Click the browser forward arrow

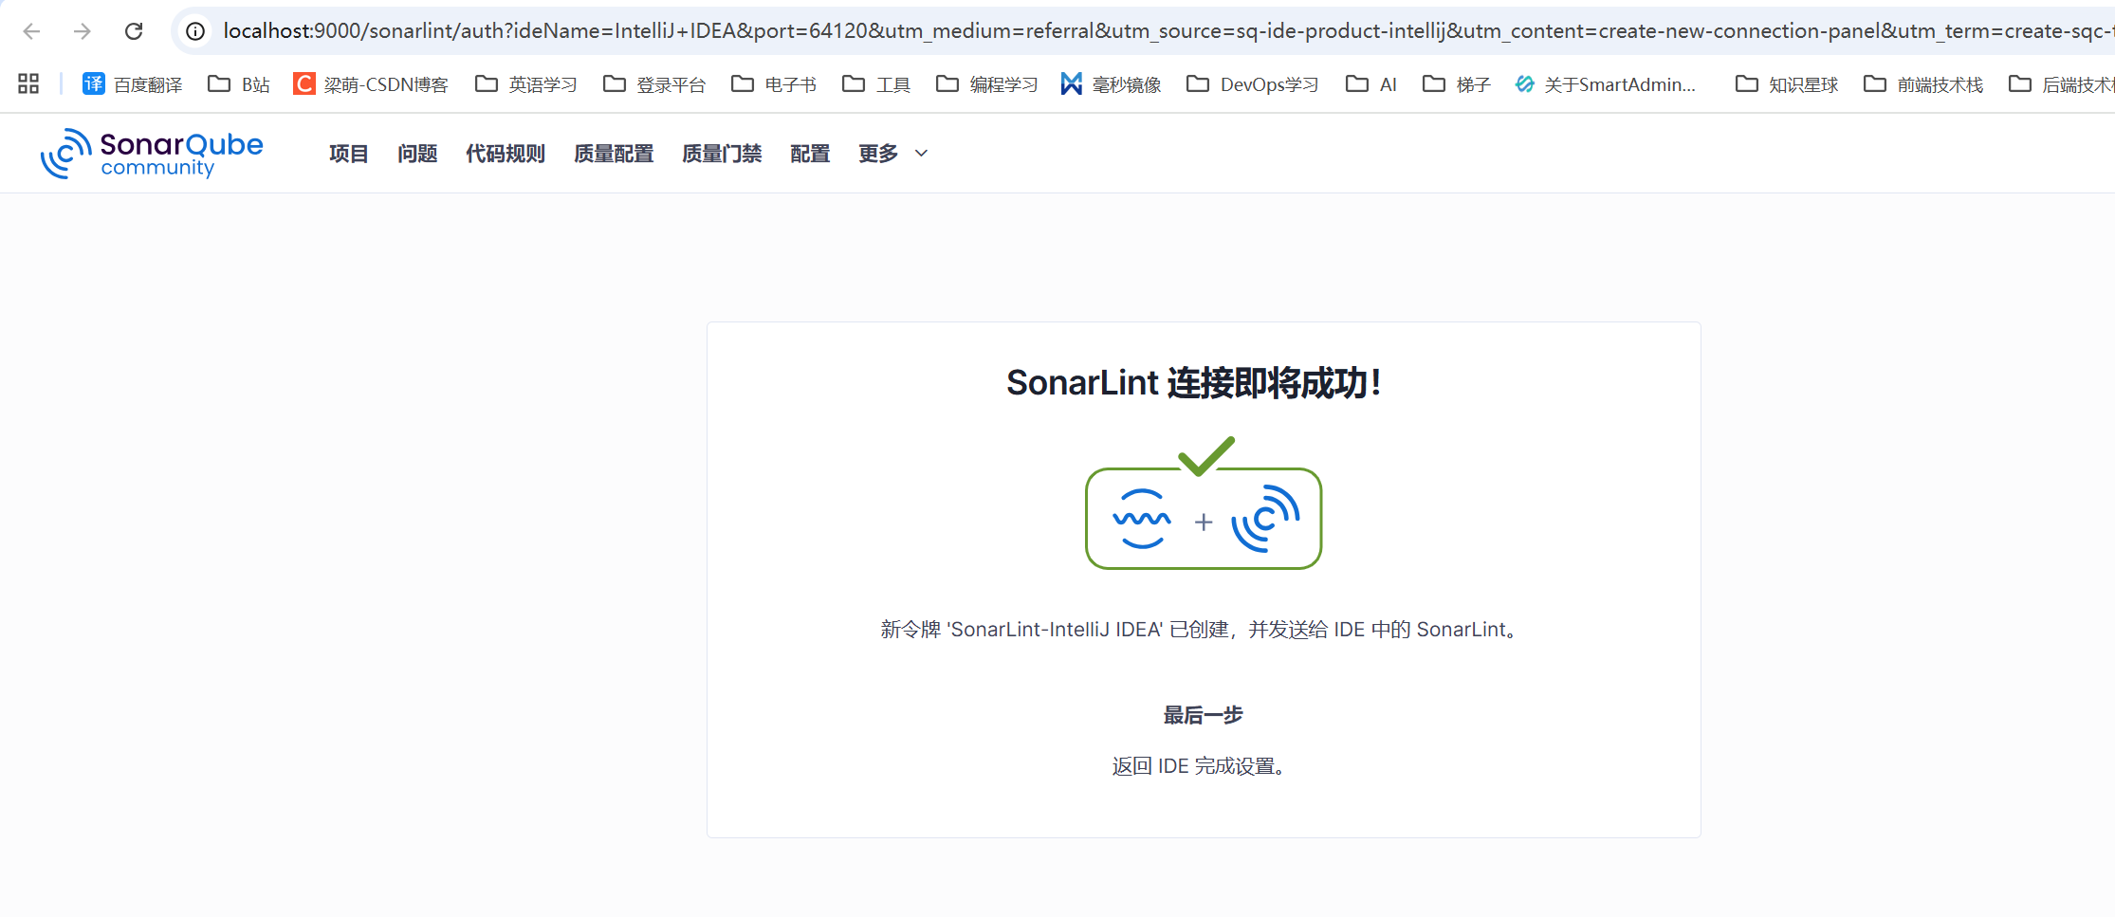83,31
